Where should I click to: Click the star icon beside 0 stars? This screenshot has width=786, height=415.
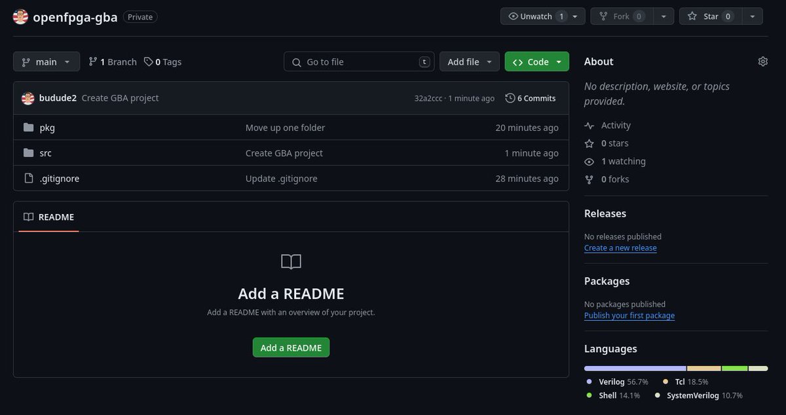coord(589,143)
